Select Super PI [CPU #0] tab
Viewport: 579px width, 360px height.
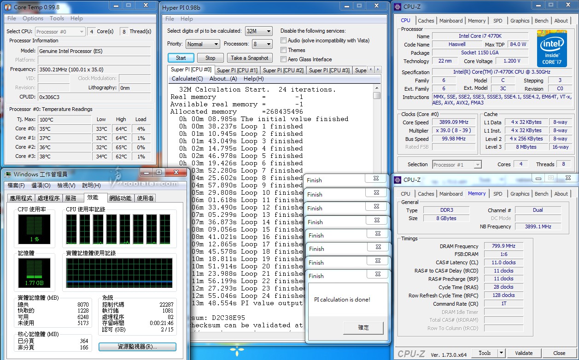191,70
